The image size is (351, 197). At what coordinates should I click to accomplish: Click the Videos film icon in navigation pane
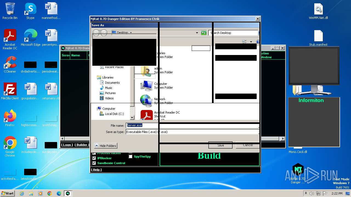click(102, 98)
